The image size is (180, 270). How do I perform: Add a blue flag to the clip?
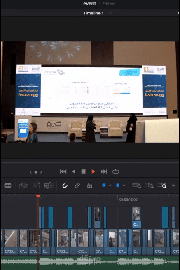[104, 185]
